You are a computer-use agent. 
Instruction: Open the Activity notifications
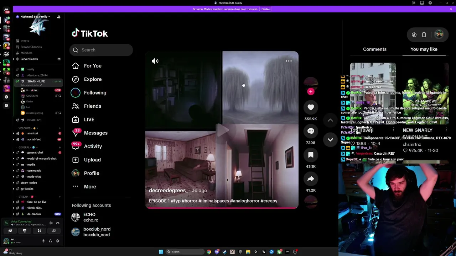pyautogui.click(x=93, y=146)
